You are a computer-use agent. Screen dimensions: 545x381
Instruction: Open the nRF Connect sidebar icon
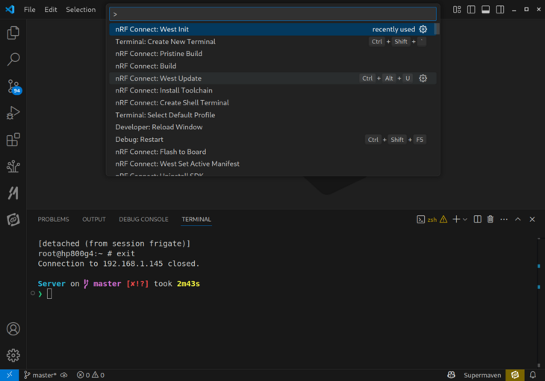(13, 167)
